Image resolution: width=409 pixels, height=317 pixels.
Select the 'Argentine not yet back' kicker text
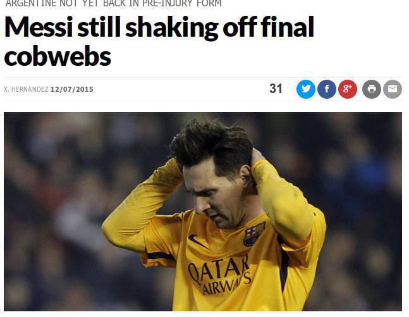point(113,3)
